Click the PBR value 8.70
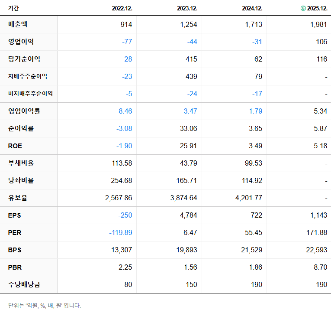The width and height of the screenshot is (331, 313). tap(321, 267)
